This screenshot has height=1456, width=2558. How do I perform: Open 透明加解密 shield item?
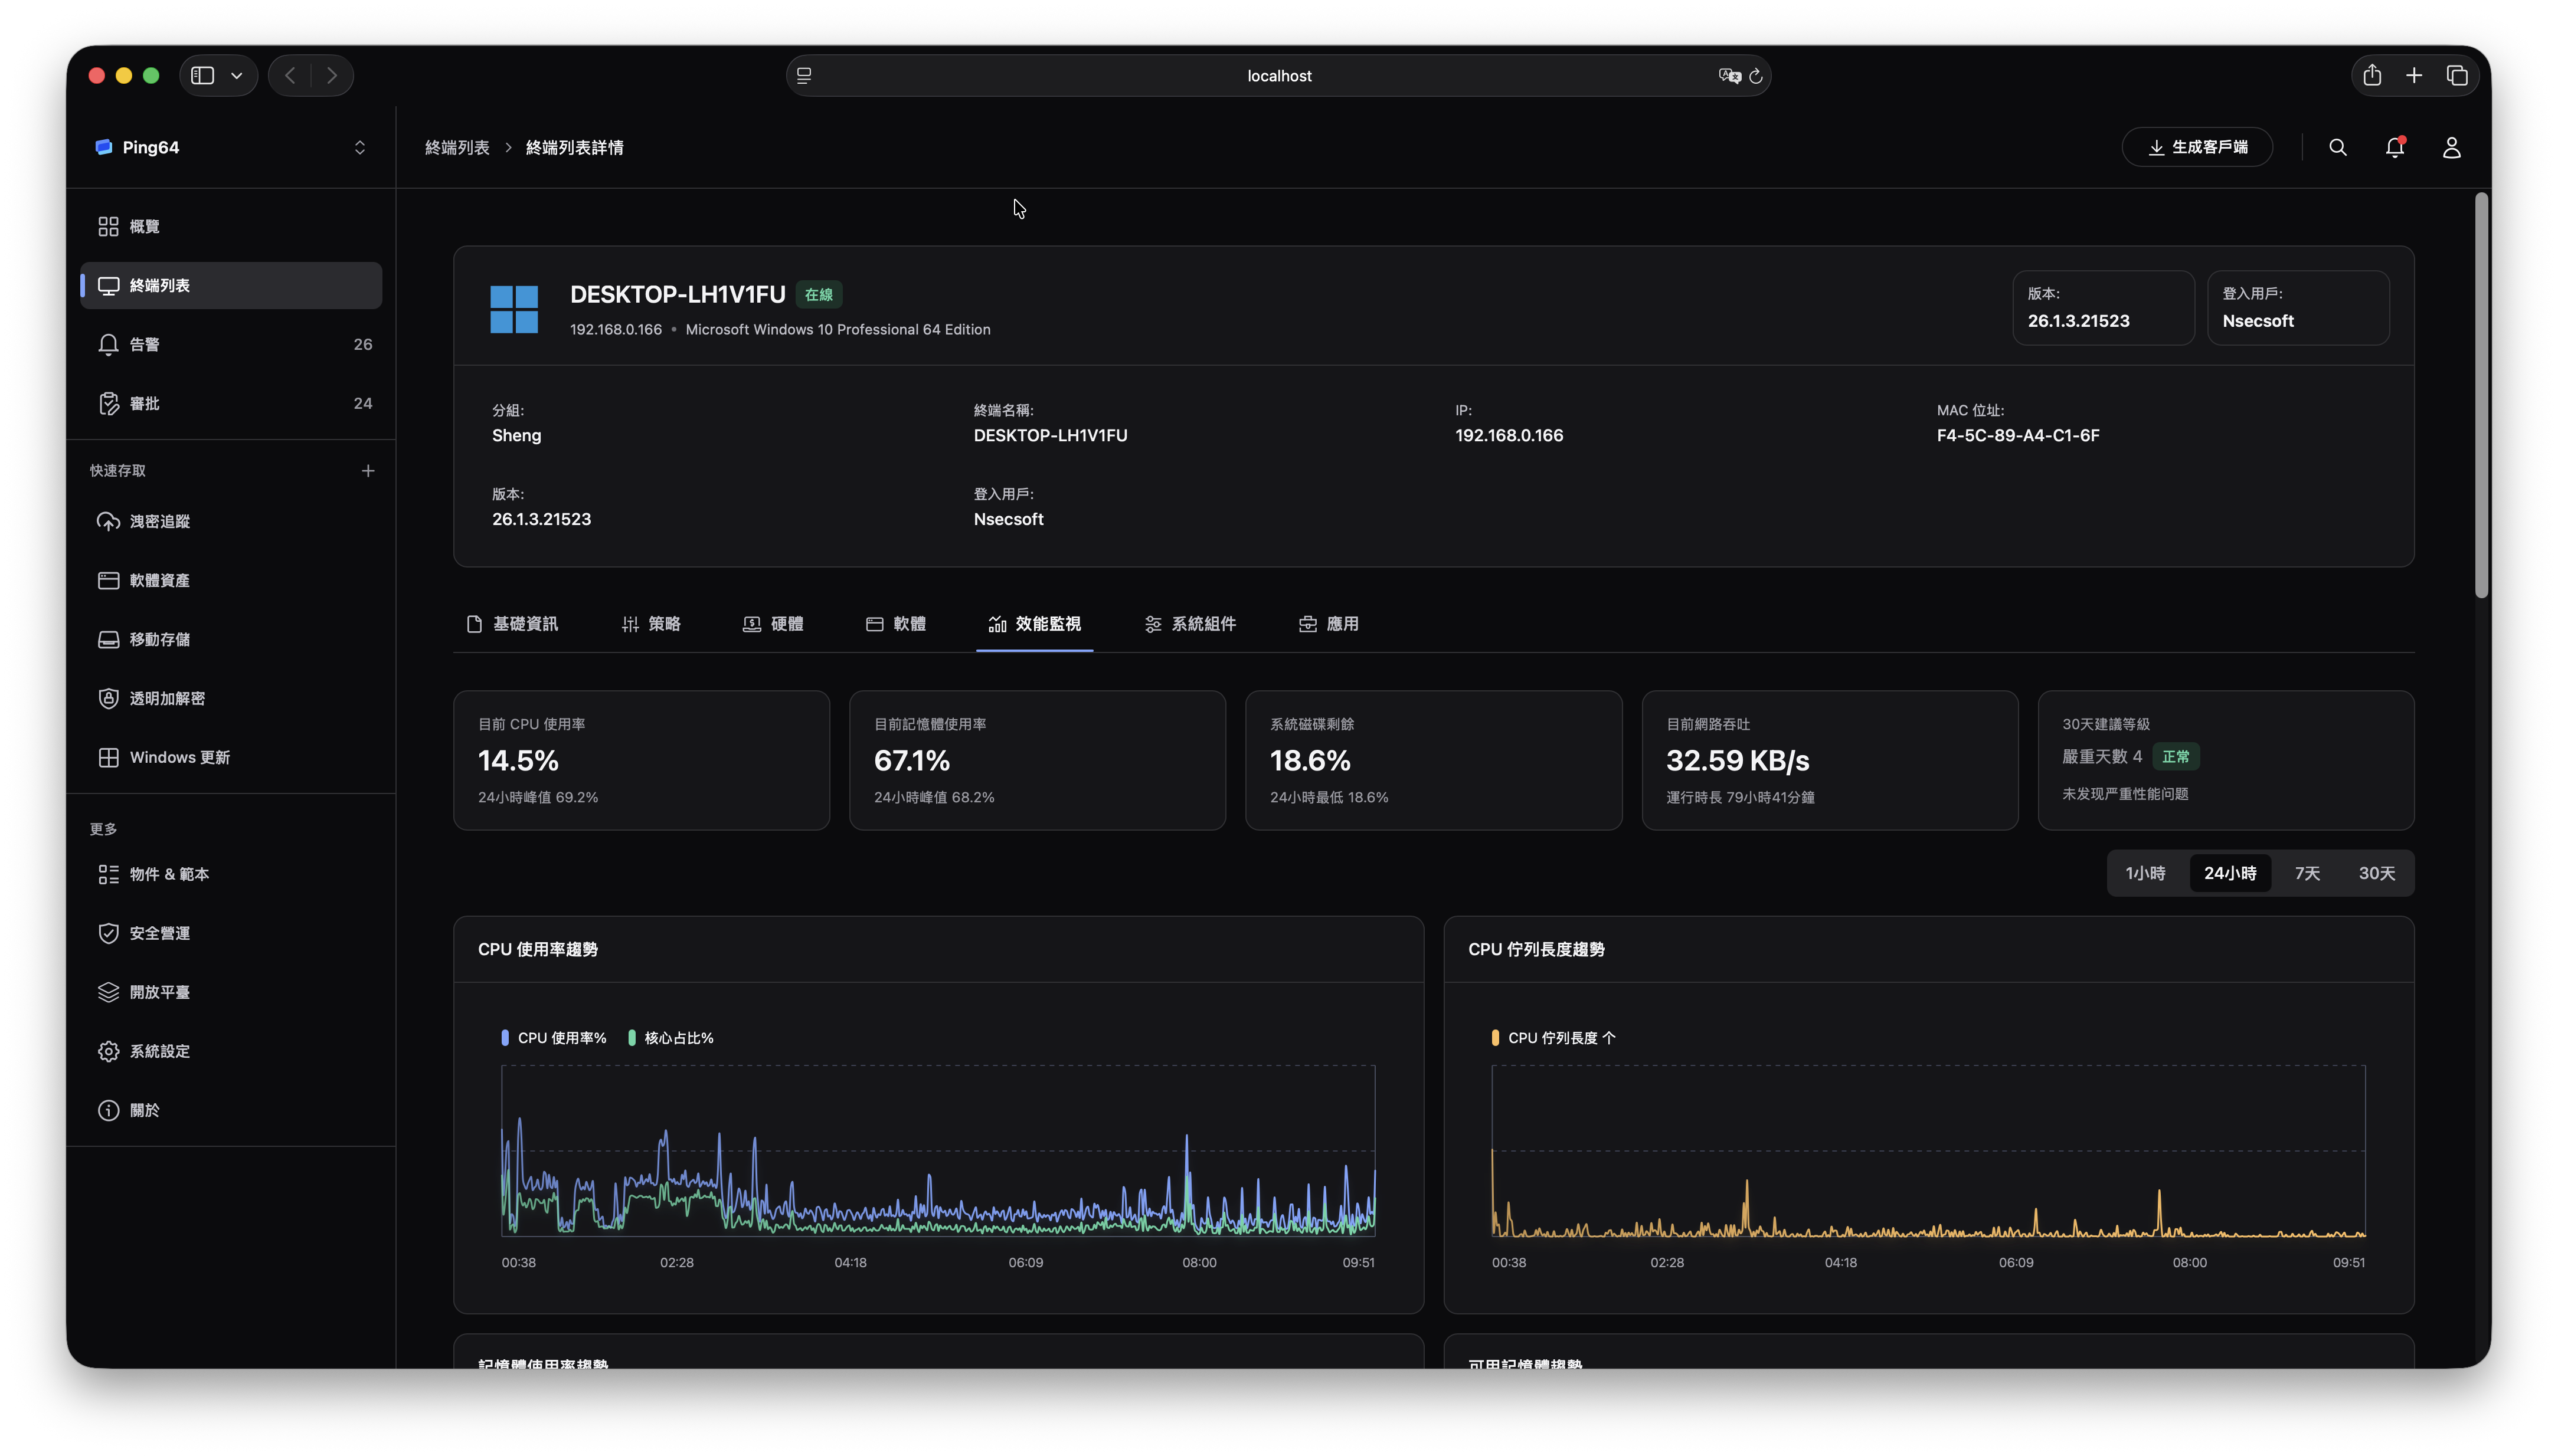tap(166, 698)
